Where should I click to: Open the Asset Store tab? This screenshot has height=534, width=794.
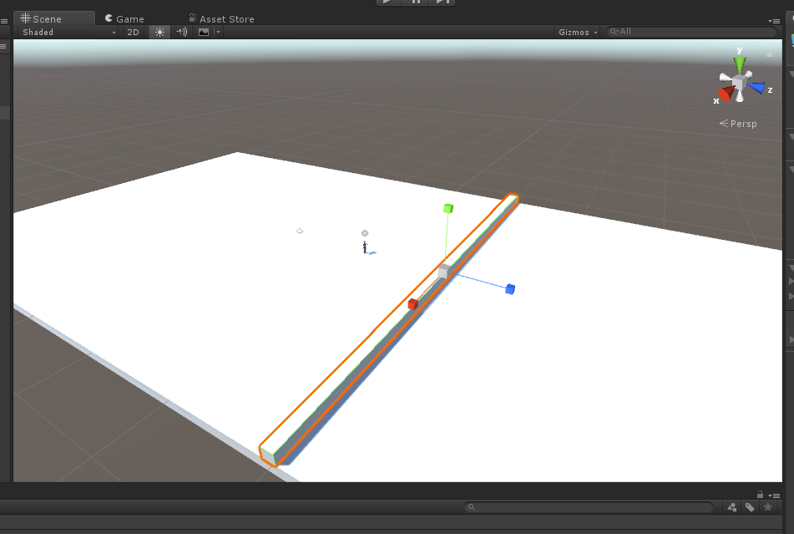[221, 18]
